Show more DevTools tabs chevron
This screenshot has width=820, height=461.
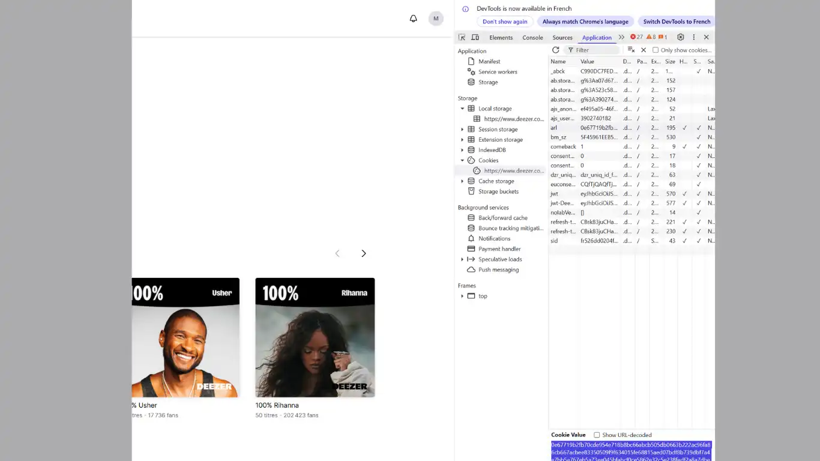click(621, 37)
